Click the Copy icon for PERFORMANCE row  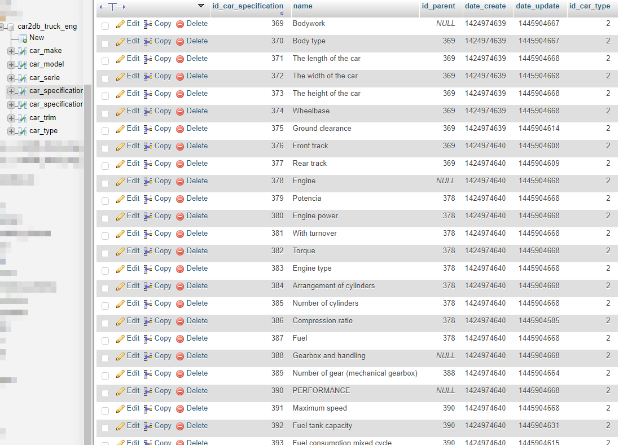tap(148, 391)
